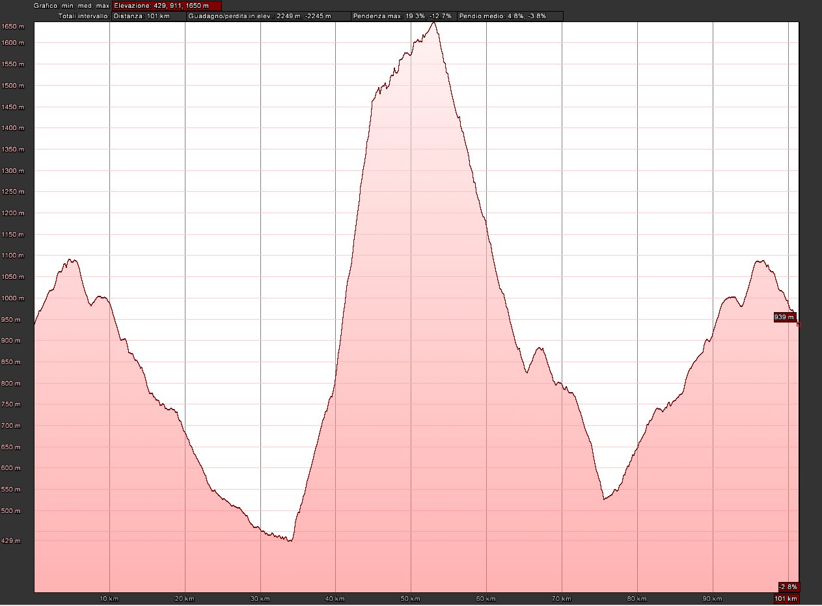Viewport: 822px width, 606px height.
Task: Click the small bump peak near 67 km
Action: 540,349
